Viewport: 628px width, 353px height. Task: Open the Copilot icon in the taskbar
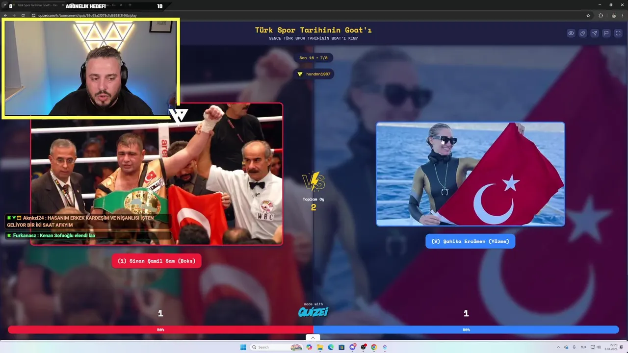(x=309, y=347)
